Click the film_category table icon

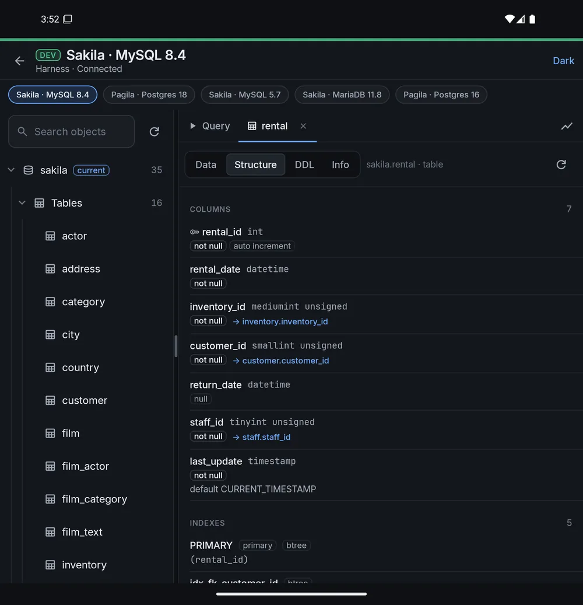pos(50,499)
